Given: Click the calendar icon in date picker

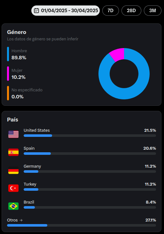Looking at the screenshot, I should pos(36,11).
